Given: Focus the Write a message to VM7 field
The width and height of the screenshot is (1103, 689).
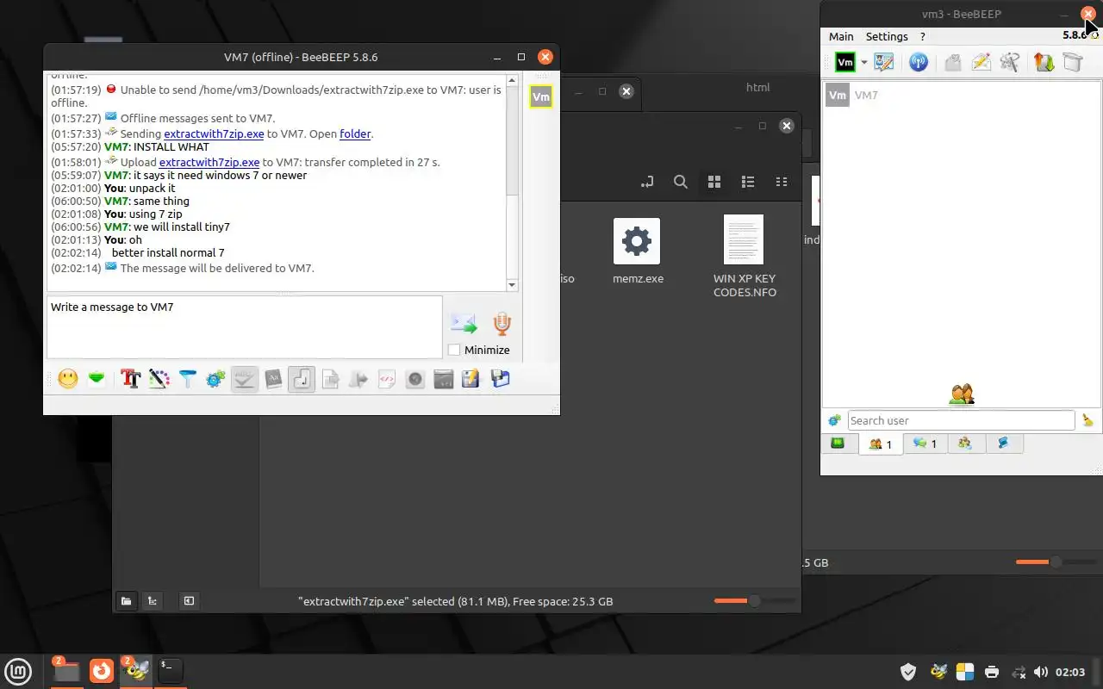Looking at the screenshot, I should (x=245, y=327).
